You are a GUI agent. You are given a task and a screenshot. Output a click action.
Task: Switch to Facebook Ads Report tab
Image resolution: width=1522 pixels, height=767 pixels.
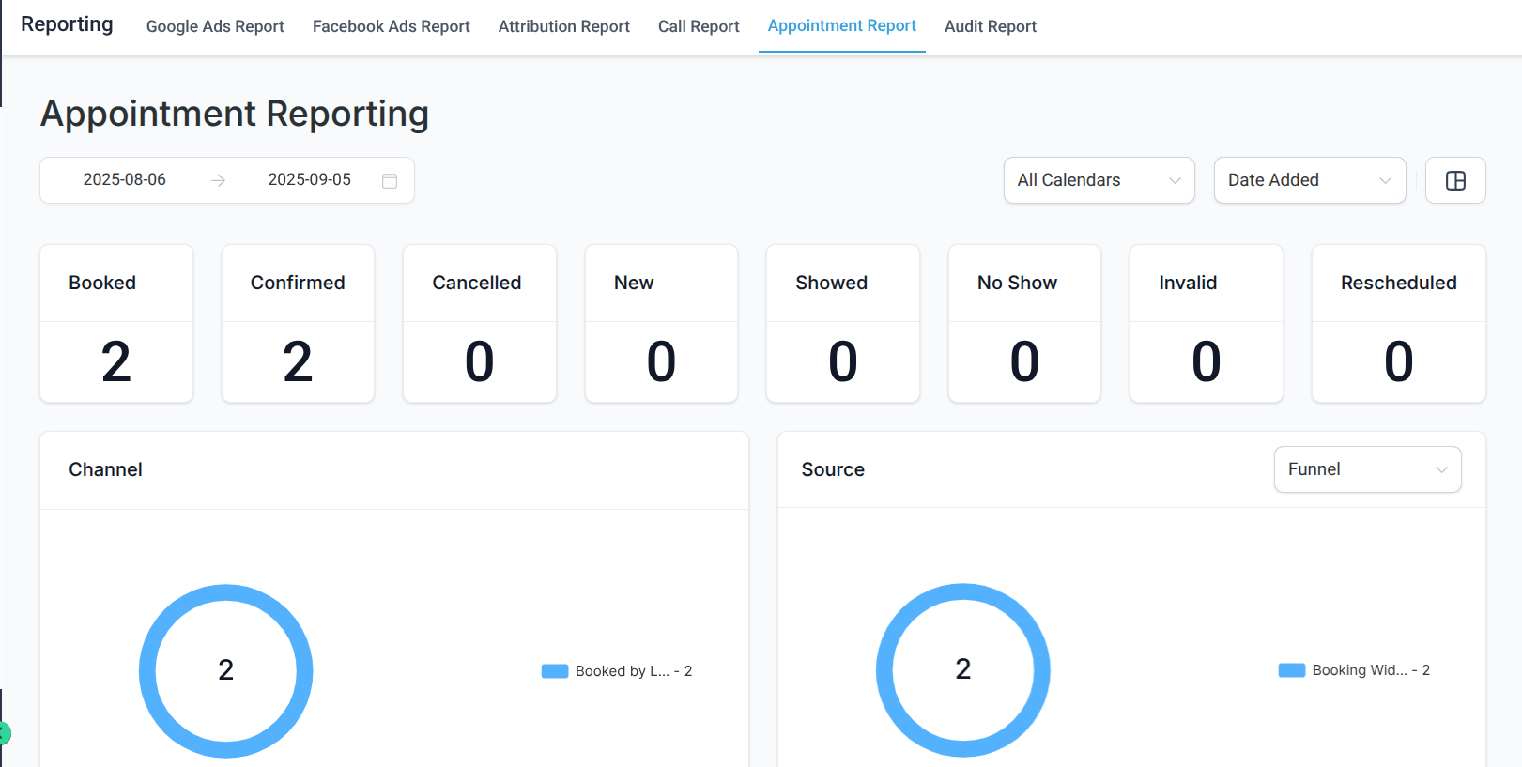pos(392,26)
